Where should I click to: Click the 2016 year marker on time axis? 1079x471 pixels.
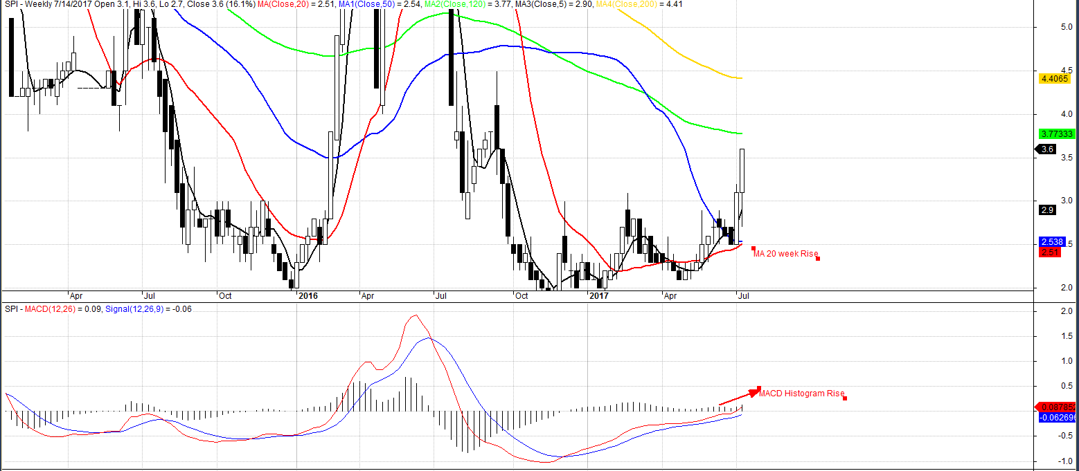[307, 295]
